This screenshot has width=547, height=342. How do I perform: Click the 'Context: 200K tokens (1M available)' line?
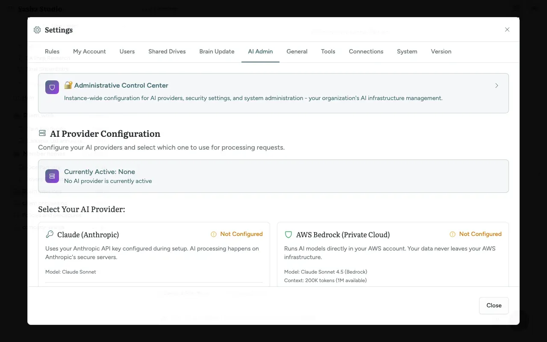[x=326, y=280]
